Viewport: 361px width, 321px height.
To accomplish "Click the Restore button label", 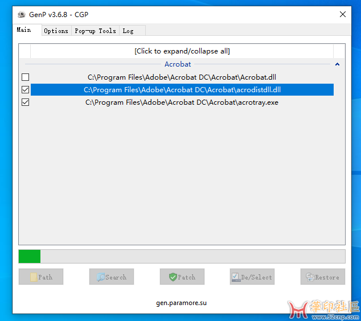I will 327,277.
